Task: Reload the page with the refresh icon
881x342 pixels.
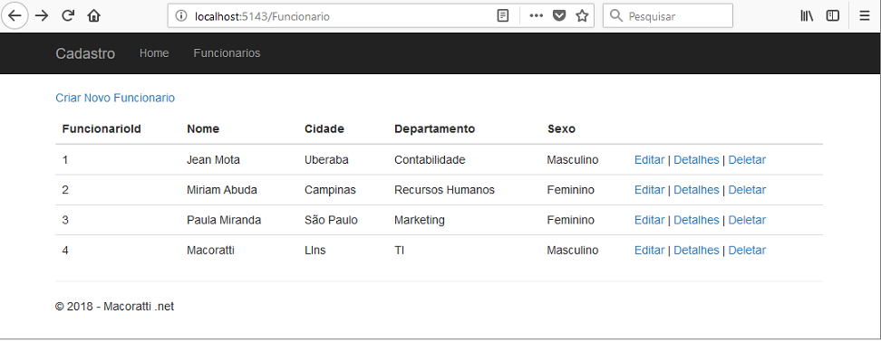Action: tap(69, 15)
